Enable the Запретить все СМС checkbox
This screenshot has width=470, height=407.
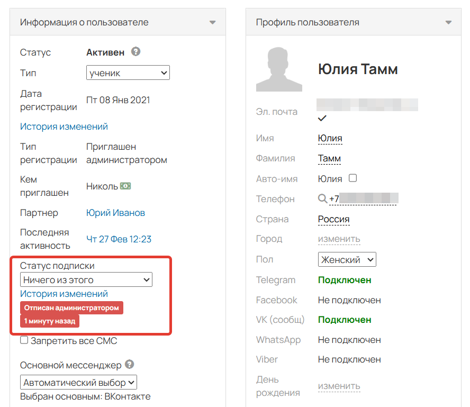pos(24,340)
